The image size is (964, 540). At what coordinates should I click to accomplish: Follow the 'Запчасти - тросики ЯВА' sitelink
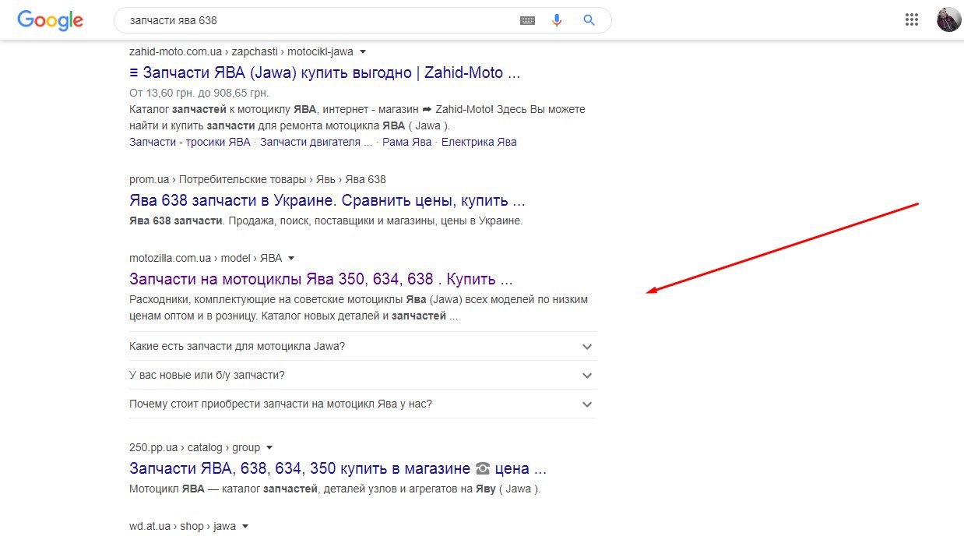(190, 142)
